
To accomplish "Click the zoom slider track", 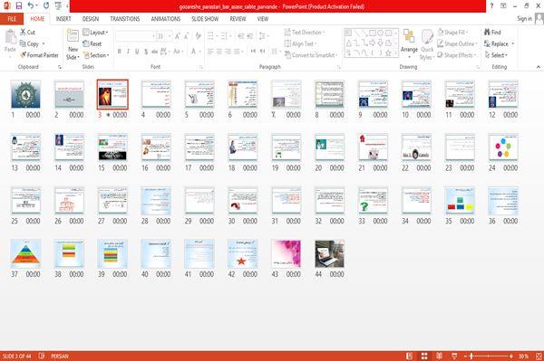I will coord(488,356).
